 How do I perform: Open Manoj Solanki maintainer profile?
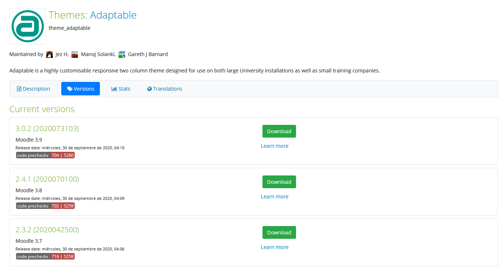[98, 54]
